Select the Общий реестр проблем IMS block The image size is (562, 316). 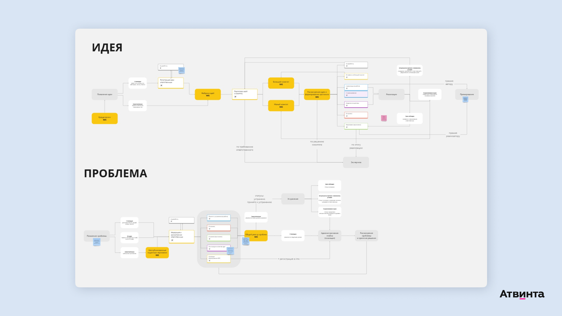(256, 236)
